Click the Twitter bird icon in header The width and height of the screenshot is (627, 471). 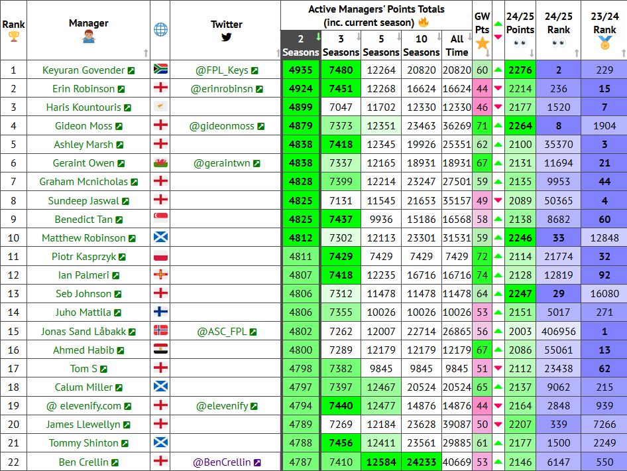click(226, 37)
